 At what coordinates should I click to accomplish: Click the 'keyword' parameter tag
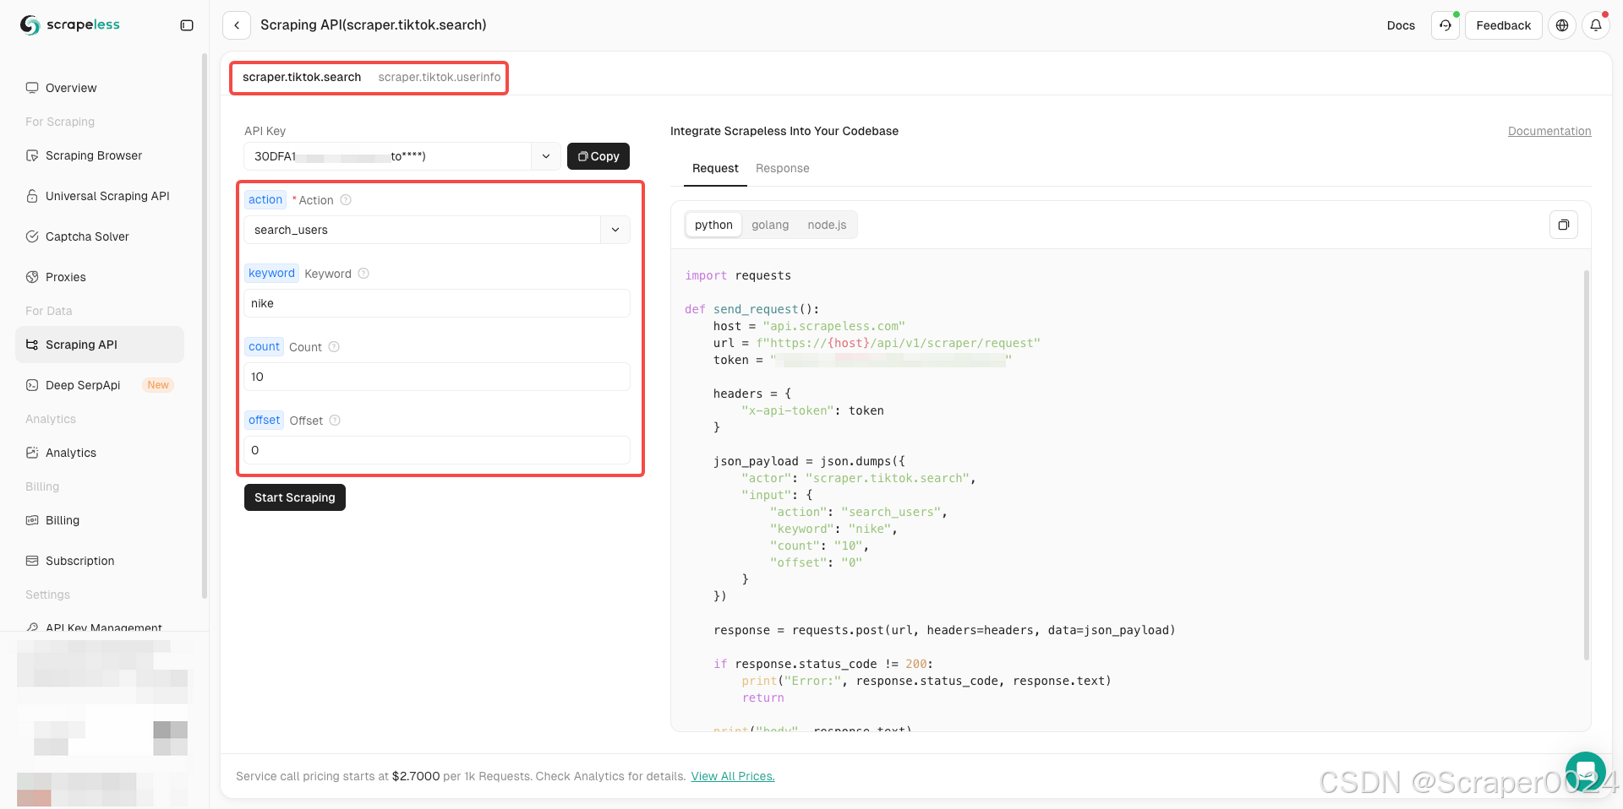tap(271, 274)
